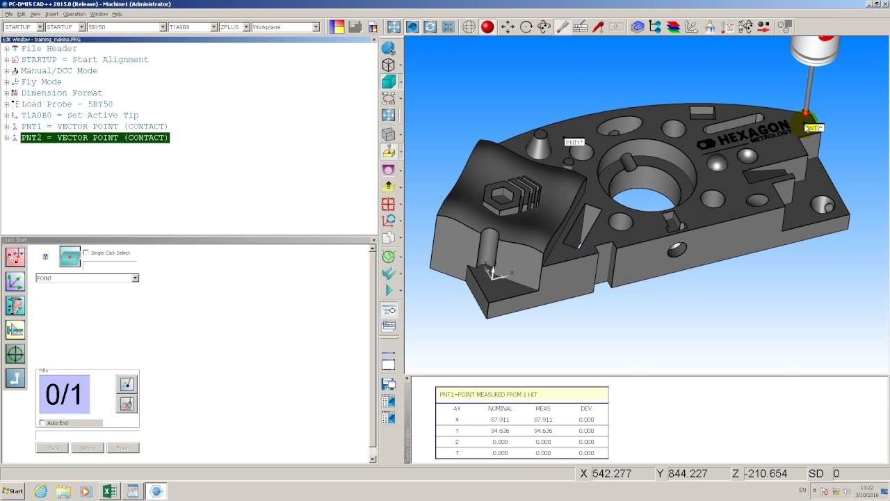Click the PNT1 label in the CAD view
The width and height of the screenshot is (890, 501).
tap(574, 143)
